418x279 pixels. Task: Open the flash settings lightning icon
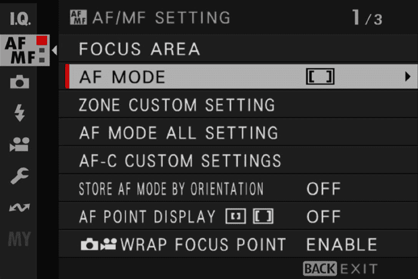click(20, 113)
